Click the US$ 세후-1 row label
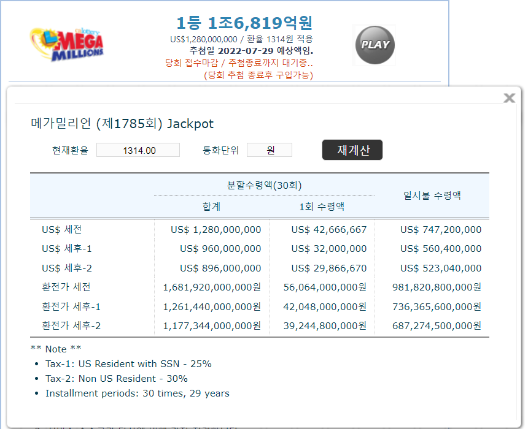Viewport: 528px width, 429px height. [67, 249]
